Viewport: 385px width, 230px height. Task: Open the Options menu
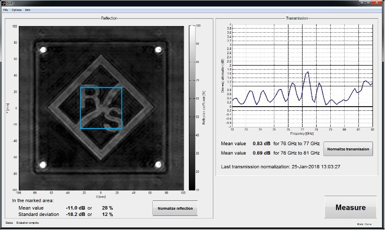click(x=17, y=10)
